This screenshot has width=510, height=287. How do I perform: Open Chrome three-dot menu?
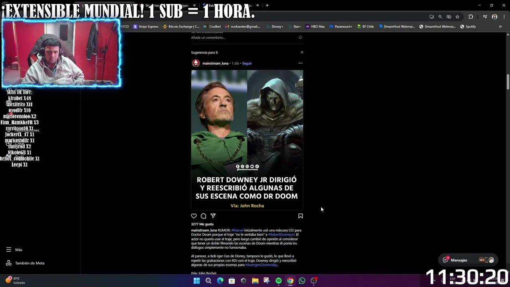[504, 17]
